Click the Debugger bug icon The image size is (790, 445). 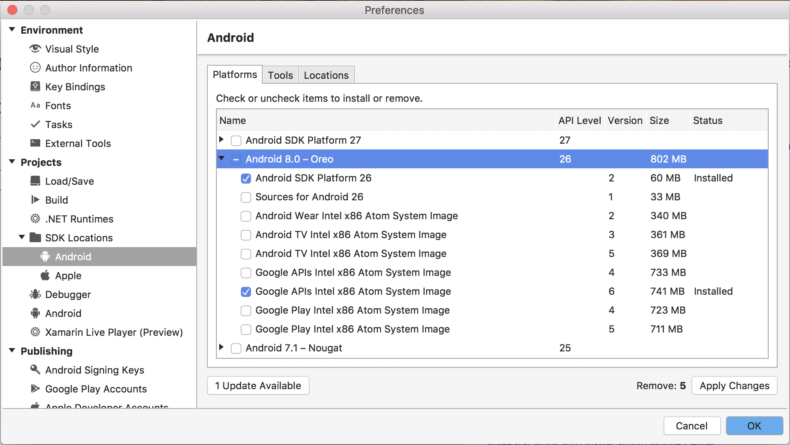tap(35, 294)
